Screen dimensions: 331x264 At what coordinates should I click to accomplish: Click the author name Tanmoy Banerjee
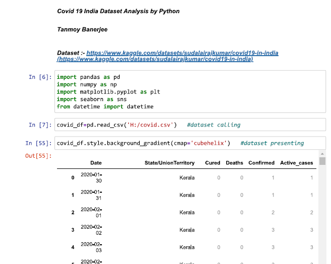(x=82, y=29)
